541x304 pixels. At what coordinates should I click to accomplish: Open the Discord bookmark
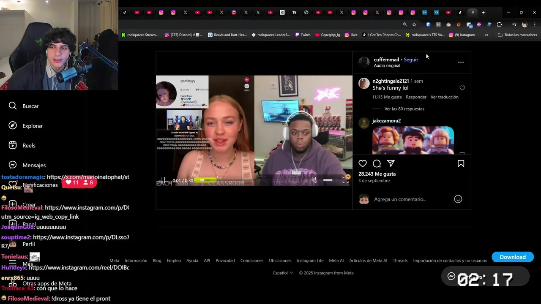click(183, 35)
